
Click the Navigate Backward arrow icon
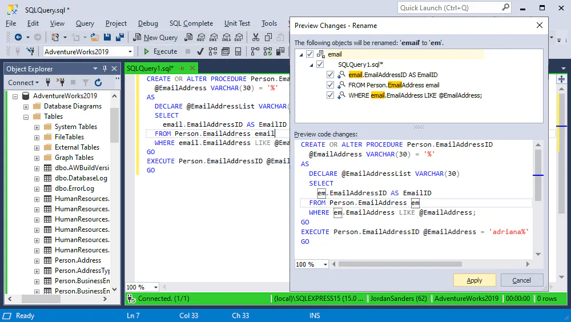pyautogui.click(x=18, y=37)
